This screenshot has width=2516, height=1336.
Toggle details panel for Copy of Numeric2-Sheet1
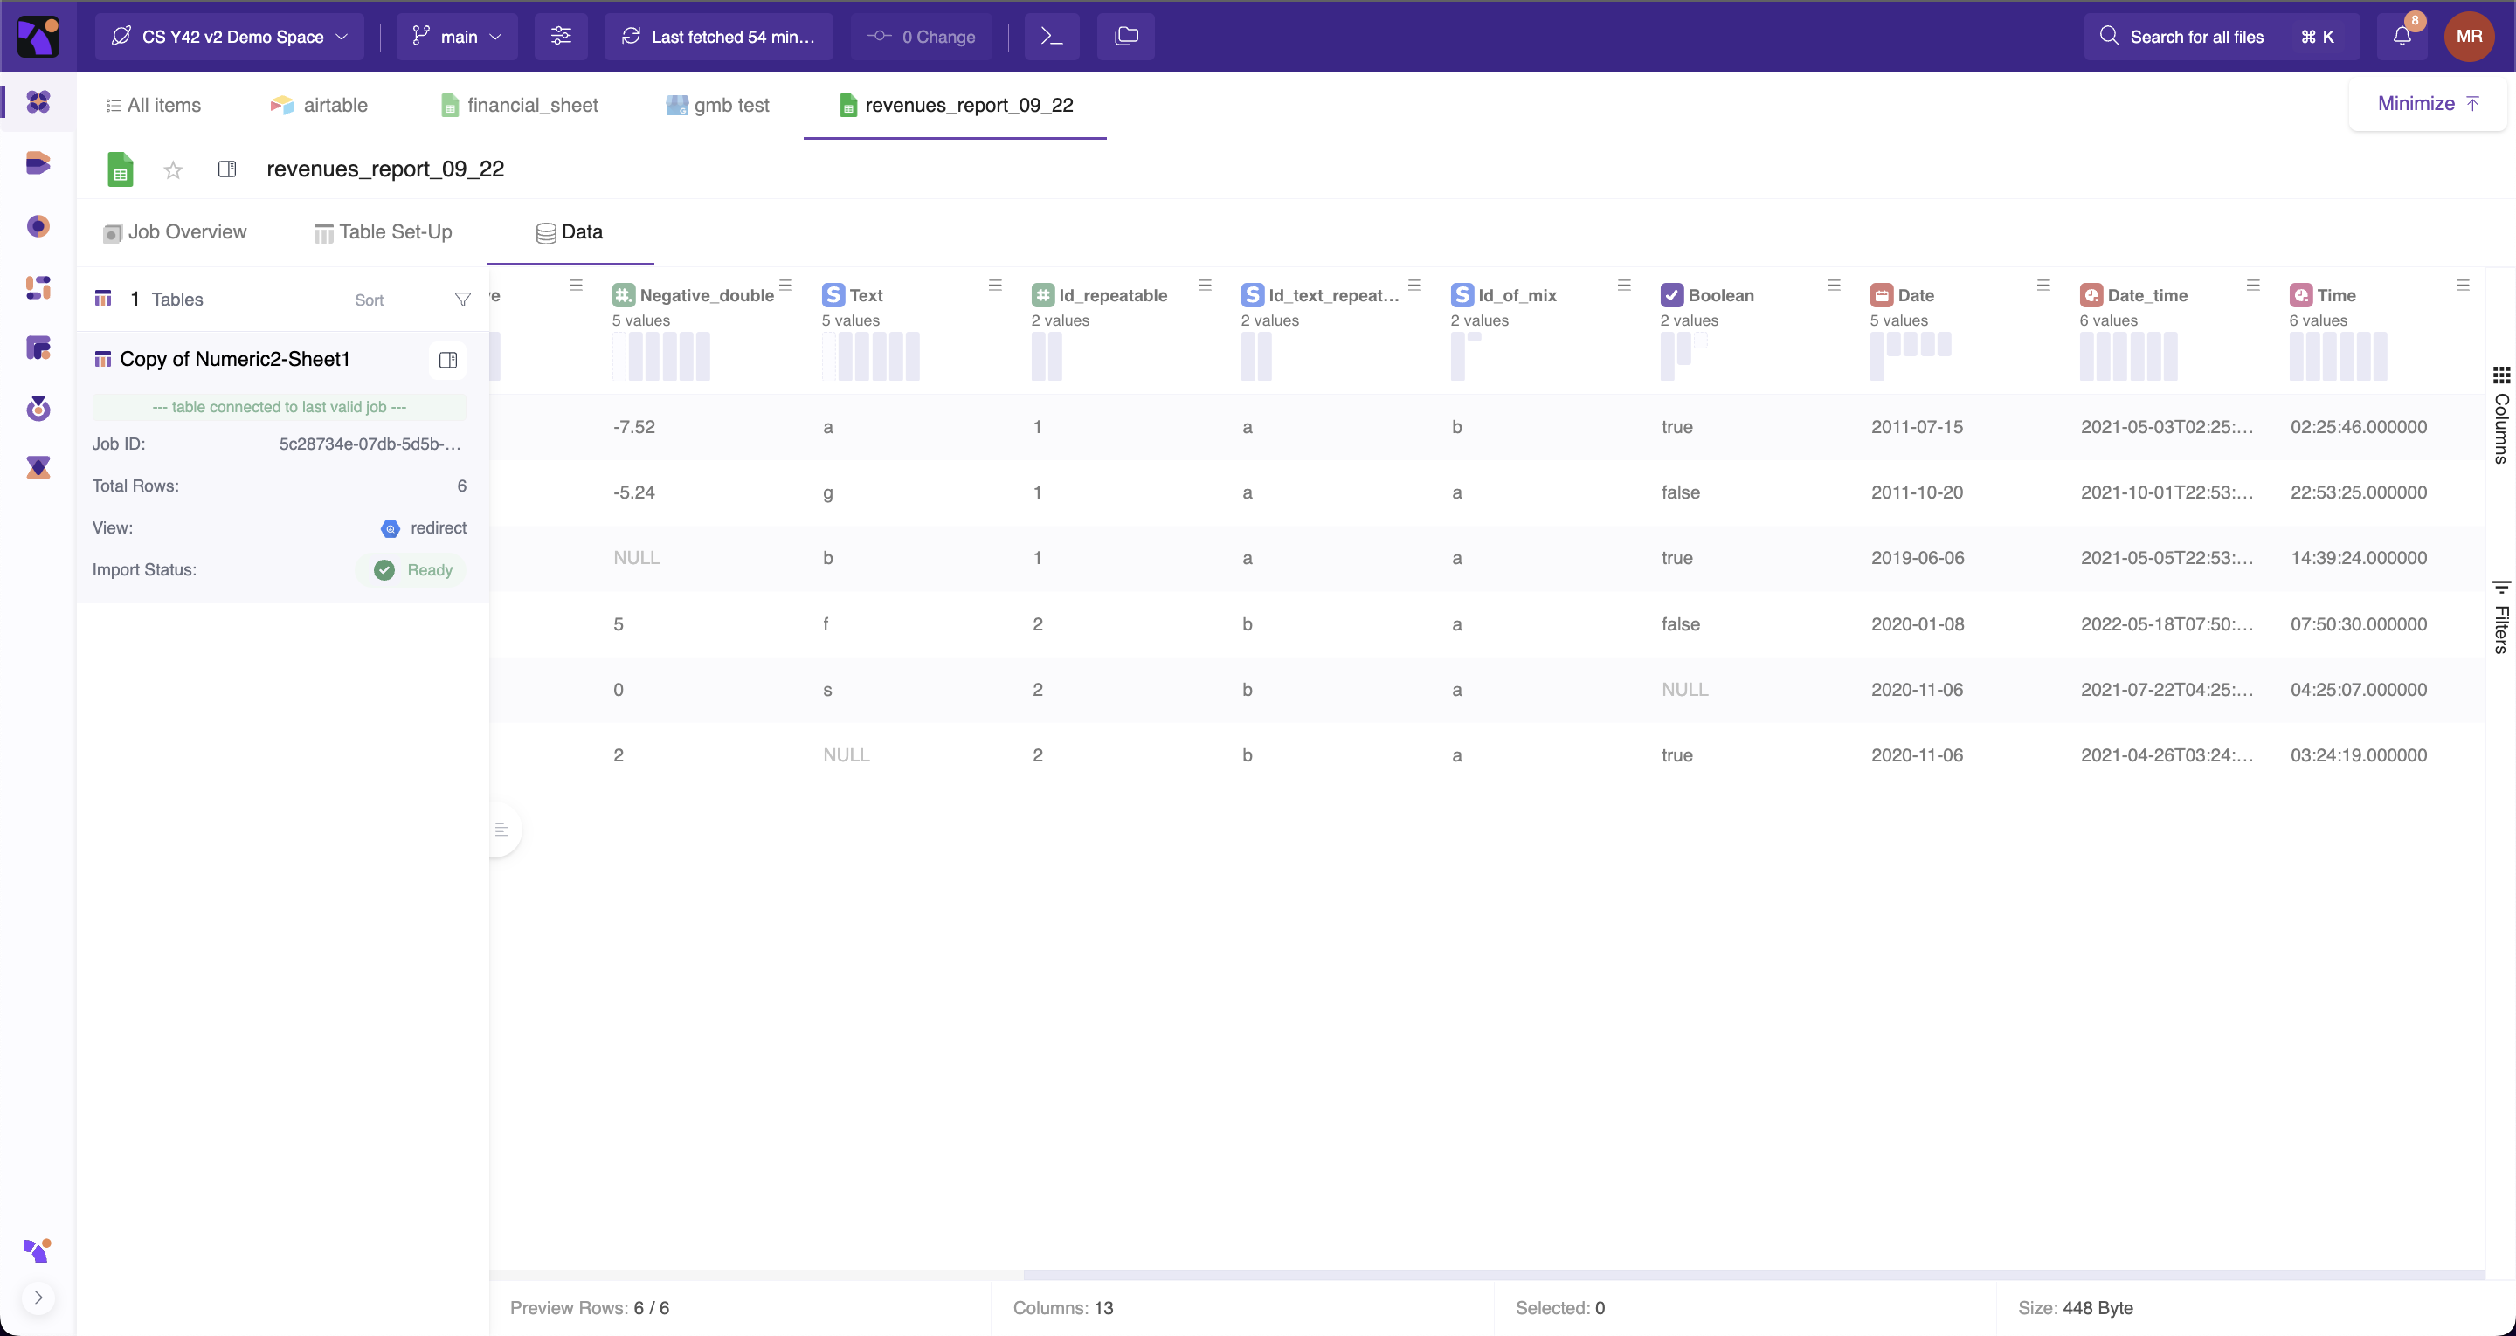447,360
